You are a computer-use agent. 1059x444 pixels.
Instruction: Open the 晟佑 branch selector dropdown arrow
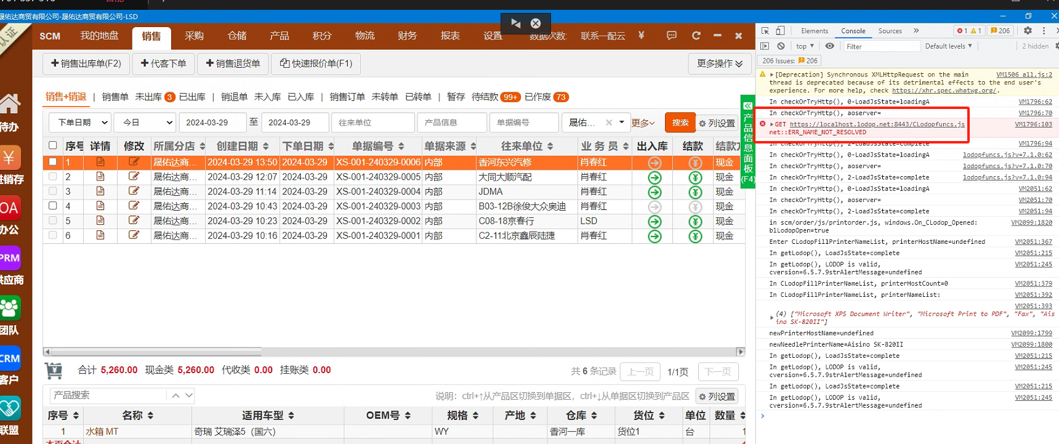pos(622,122)
